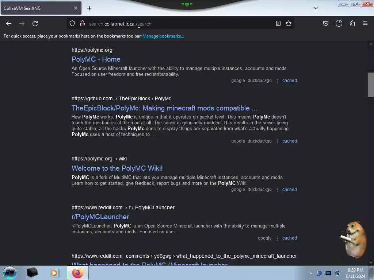
Task: Open the Firefox hamburger menu
Action: pos(365,23)
